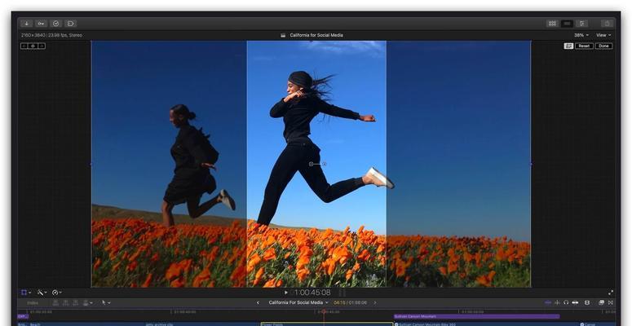Select the Sullivan Canyon Mountain Bike clip
Viewport: 632px width, 326px height.
[x=487, y=324]
